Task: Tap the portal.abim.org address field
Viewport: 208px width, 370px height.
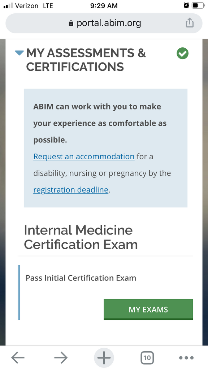Action: point(104,23)
